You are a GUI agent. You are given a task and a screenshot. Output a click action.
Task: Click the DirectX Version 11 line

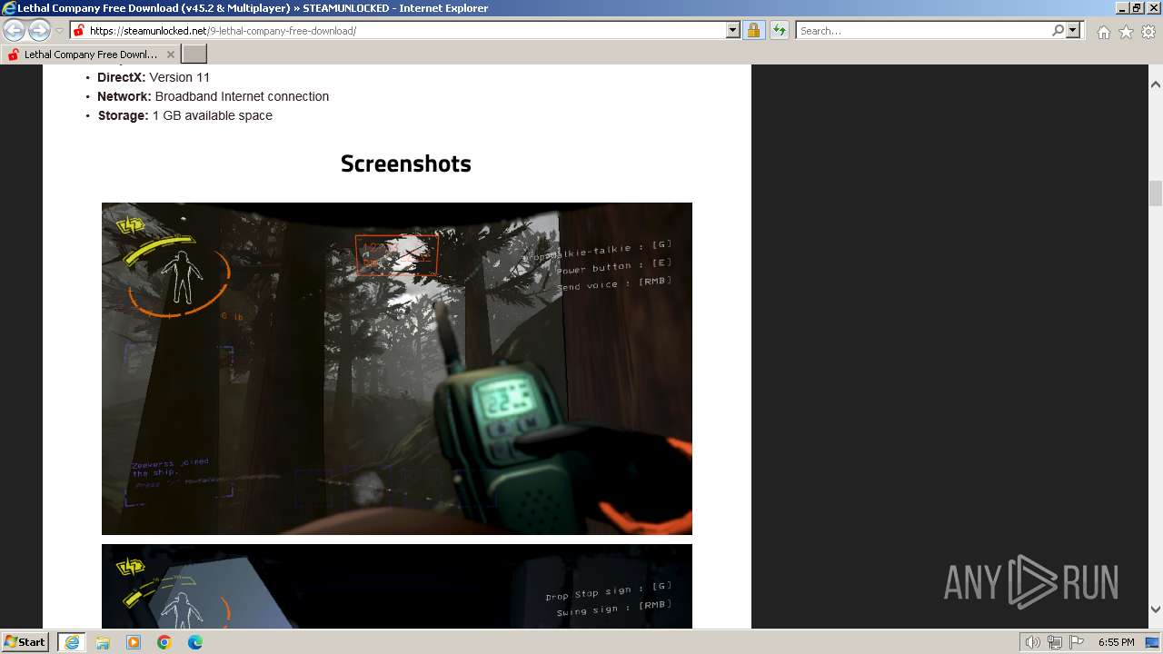point(154,77)
